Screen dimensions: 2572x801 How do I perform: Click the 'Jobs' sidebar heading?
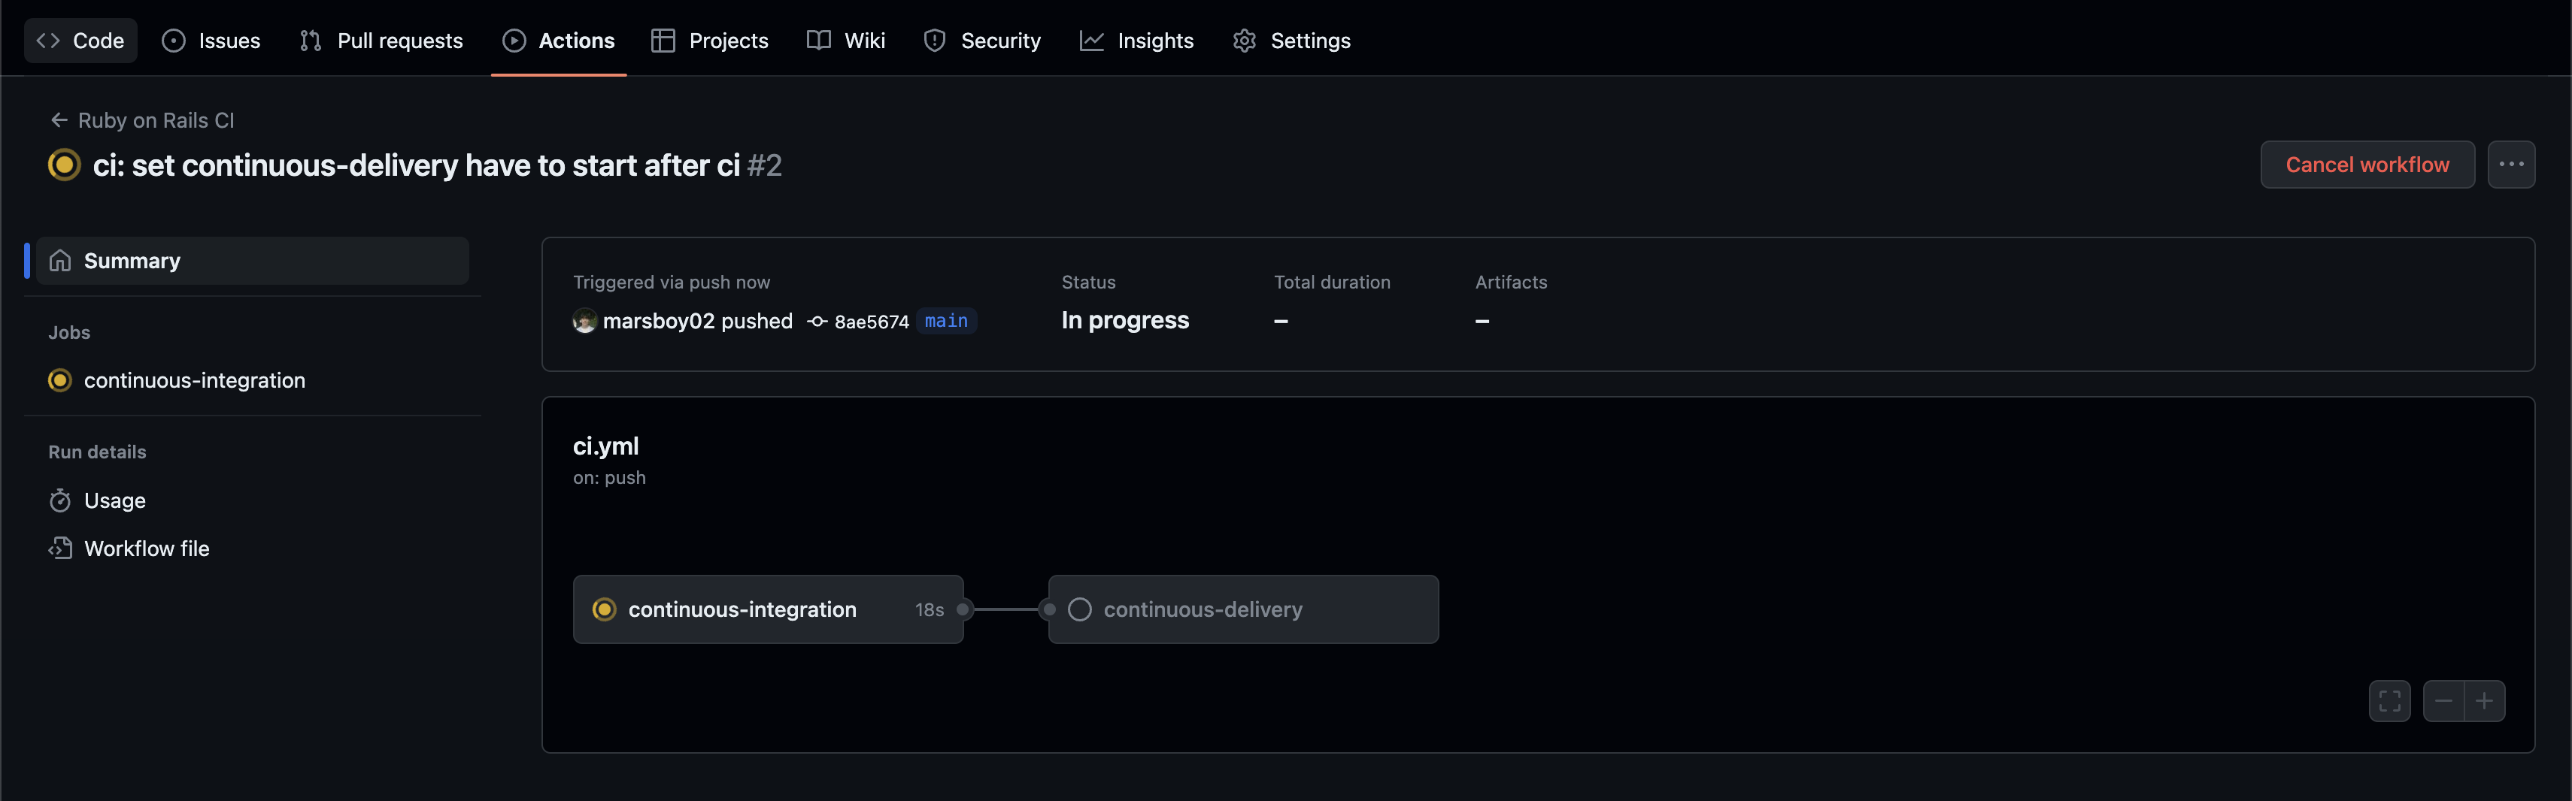[69, 332]
